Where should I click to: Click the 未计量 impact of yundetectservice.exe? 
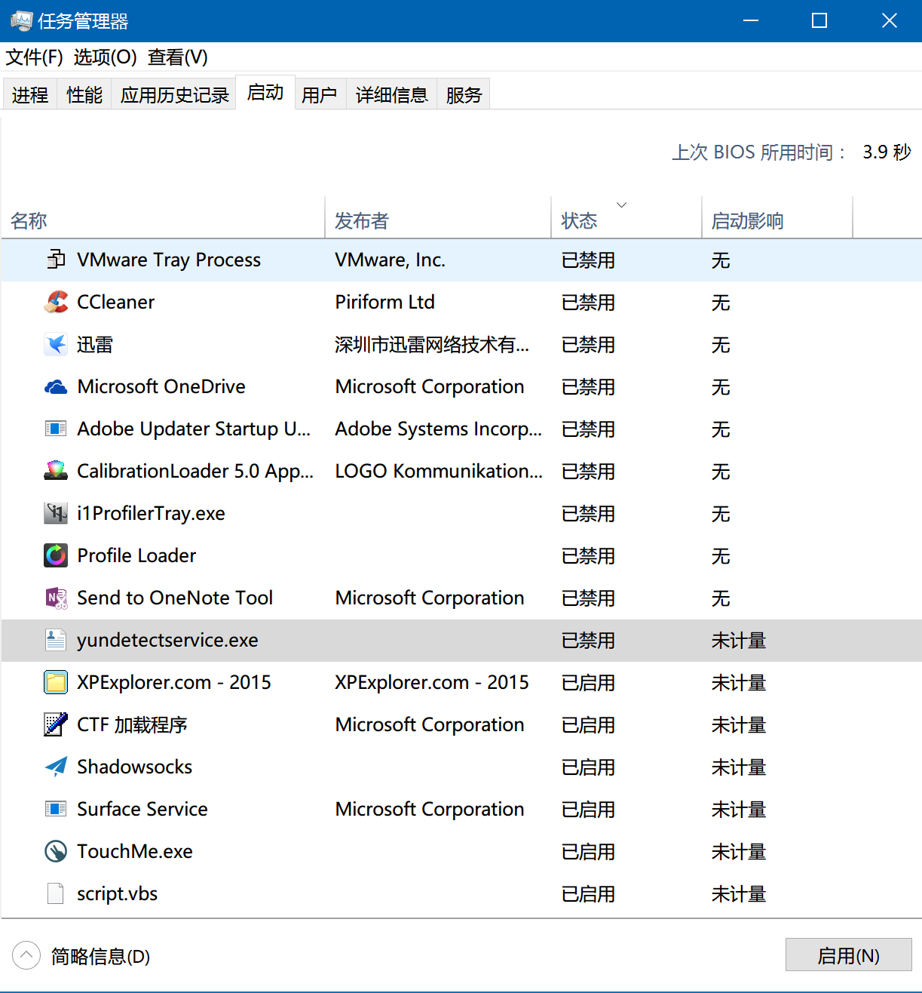(x=739, y=640)
